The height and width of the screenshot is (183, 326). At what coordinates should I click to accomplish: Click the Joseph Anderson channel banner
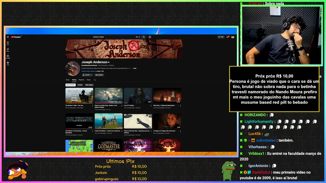click(x=124, y=49)
